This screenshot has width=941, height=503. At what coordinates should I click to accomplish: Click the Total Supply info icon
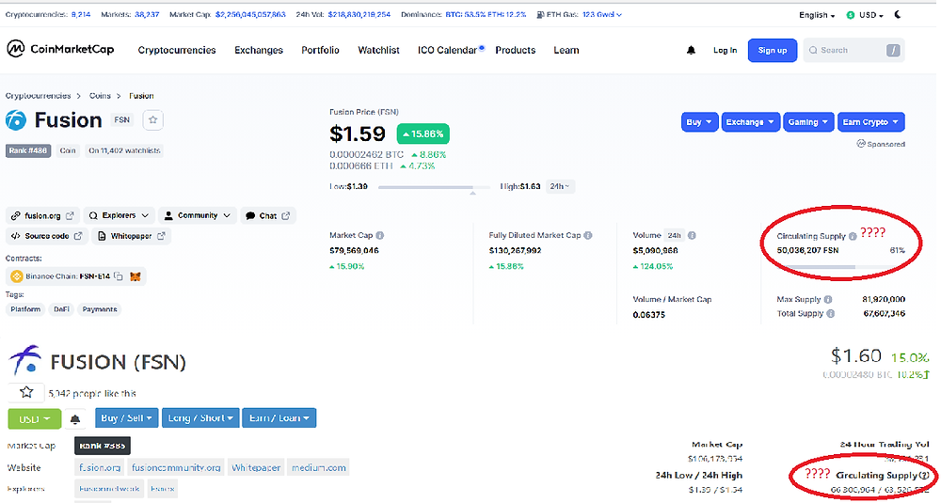[x=831, y=313]
